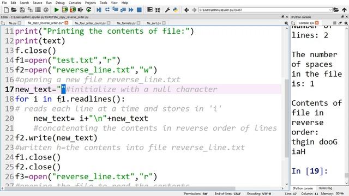Screen dimensions: 349x196
Task: Open the IPython console options icon
Action: [346, 23]
